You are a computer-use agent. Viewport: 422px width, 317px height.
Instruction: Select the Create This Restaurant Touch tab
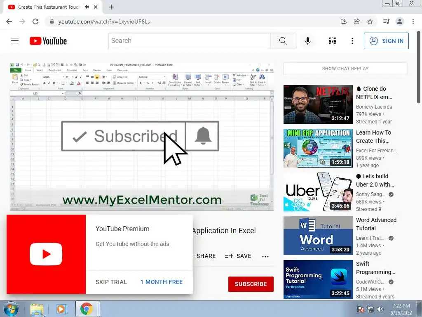(49, 7)
